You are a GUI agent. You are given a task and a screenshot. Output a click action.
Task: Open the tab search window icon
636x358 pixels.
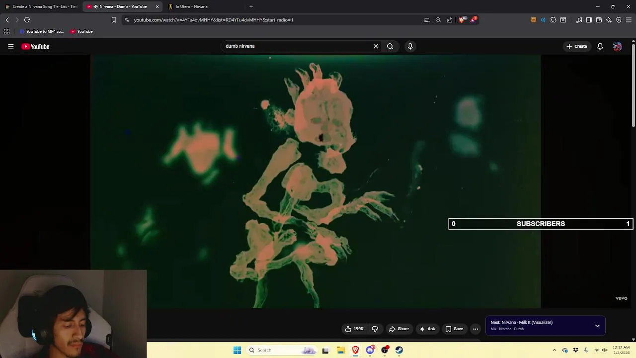(x=563, y=20)
